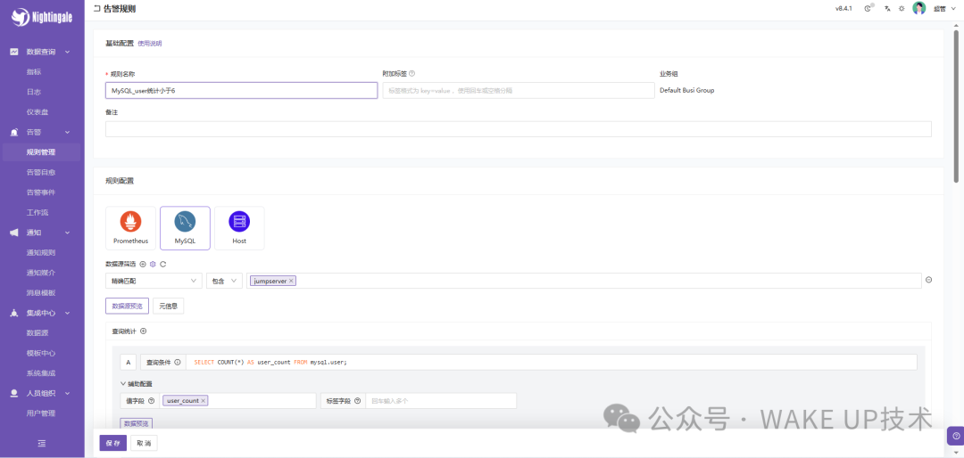The width and height of the screenshot is (964, 458).
Task: Open the 精确匹配 match type dropdown
Action: coord(154,281)
